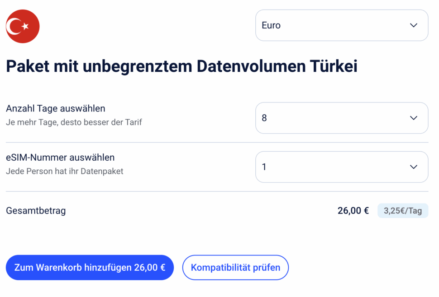This screenshot has height=297, width=439.
Task: Open the Euro currency dropdown
Action: point(341,25)
